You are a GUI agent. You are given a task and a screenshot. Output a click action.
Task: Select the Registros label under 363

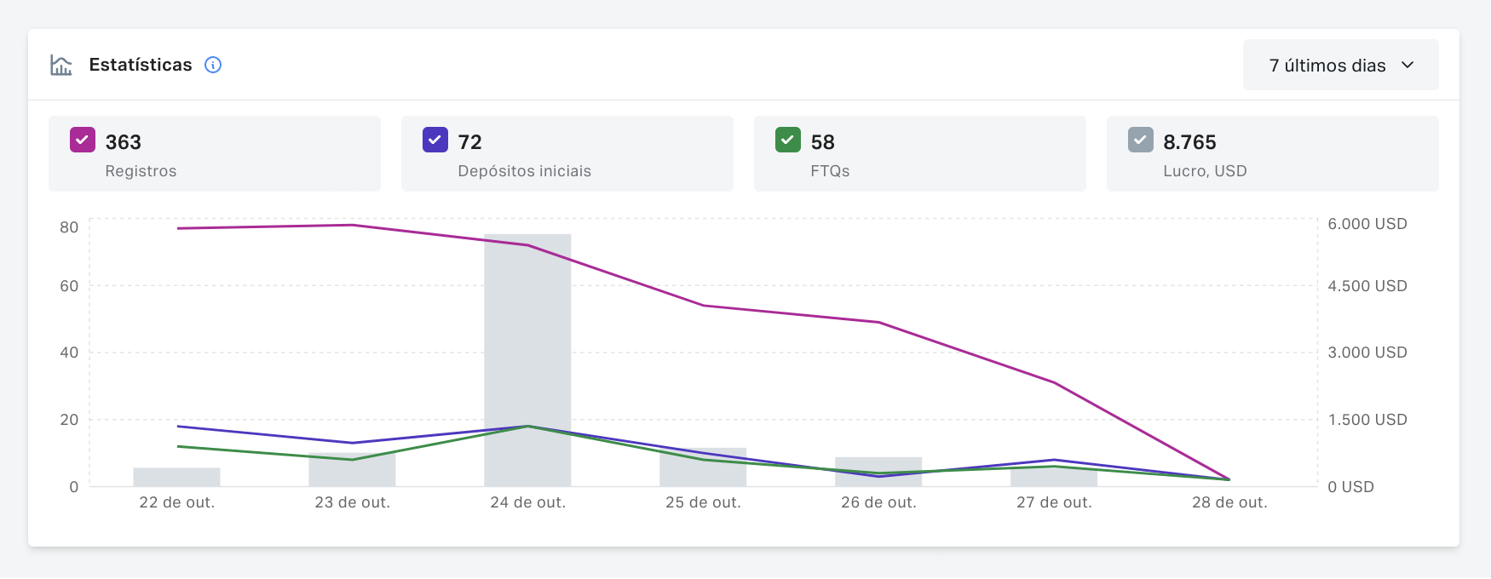pos(141,171)
